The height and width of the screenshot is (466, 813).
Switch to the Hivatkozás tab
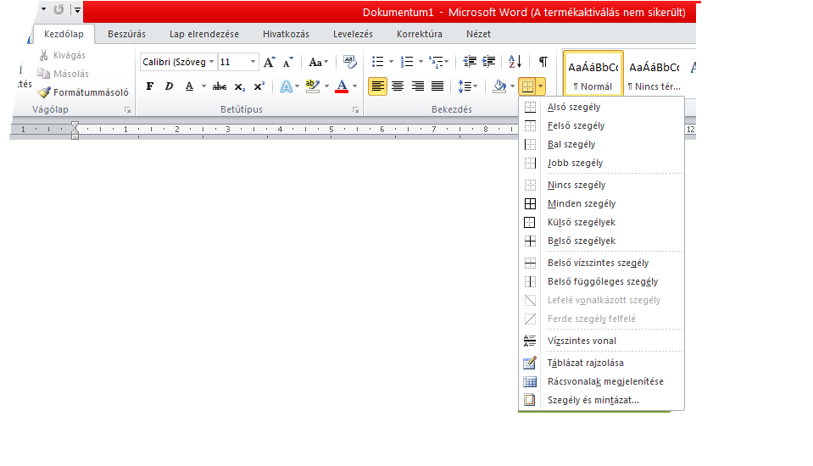[x=286, y=34]
